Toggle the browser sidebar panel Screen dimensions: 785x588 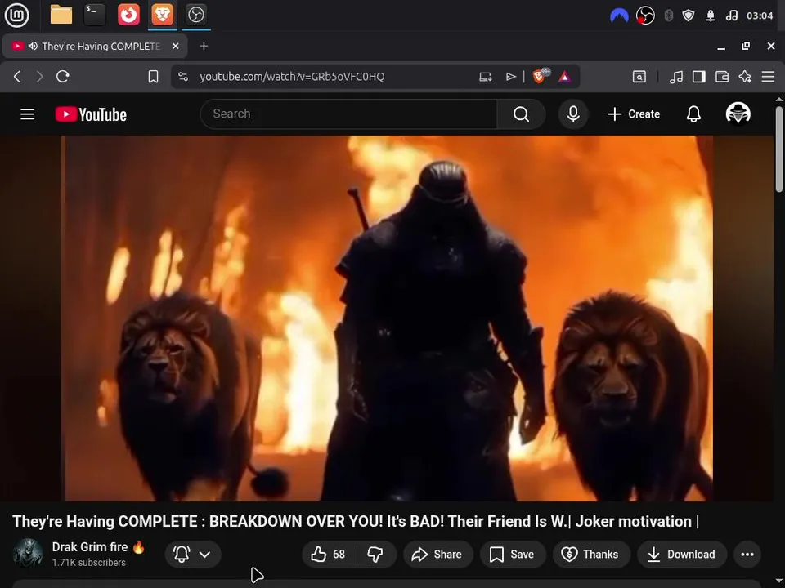699,77
